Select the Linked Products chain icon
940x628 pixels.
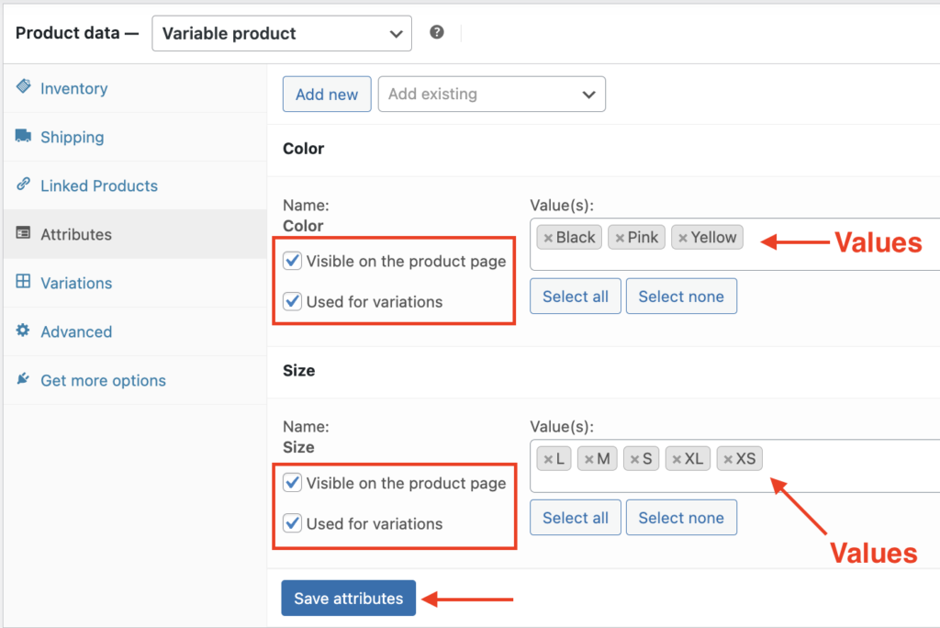point(24,185)
